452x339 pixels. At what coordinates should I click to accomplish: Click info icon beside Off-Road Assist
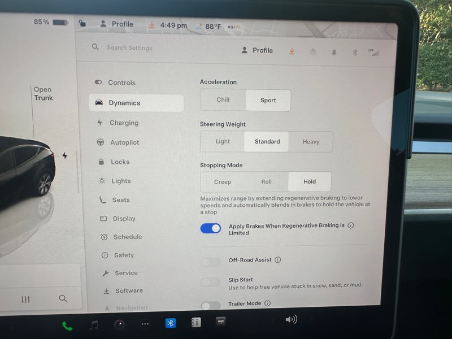[x=278, y=260]
